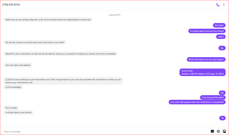Click the Type a message input field
Viewport: 229px width, 135px height.
pyautogui.click(x=105, y=132)
